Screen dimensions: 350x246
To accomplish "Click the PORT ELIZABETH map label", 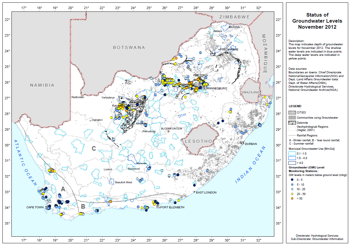I will [172, 207].
